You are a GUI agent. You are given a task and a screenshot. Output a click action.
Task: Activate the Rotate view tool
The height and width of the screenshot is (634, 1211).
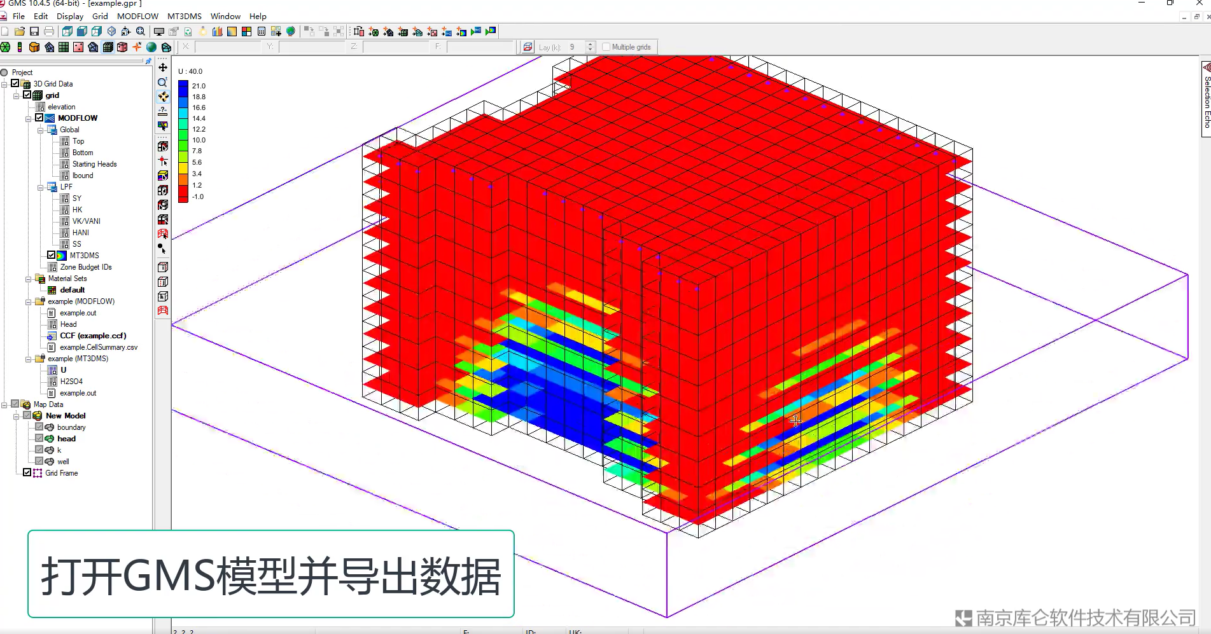tap(163, 97)
